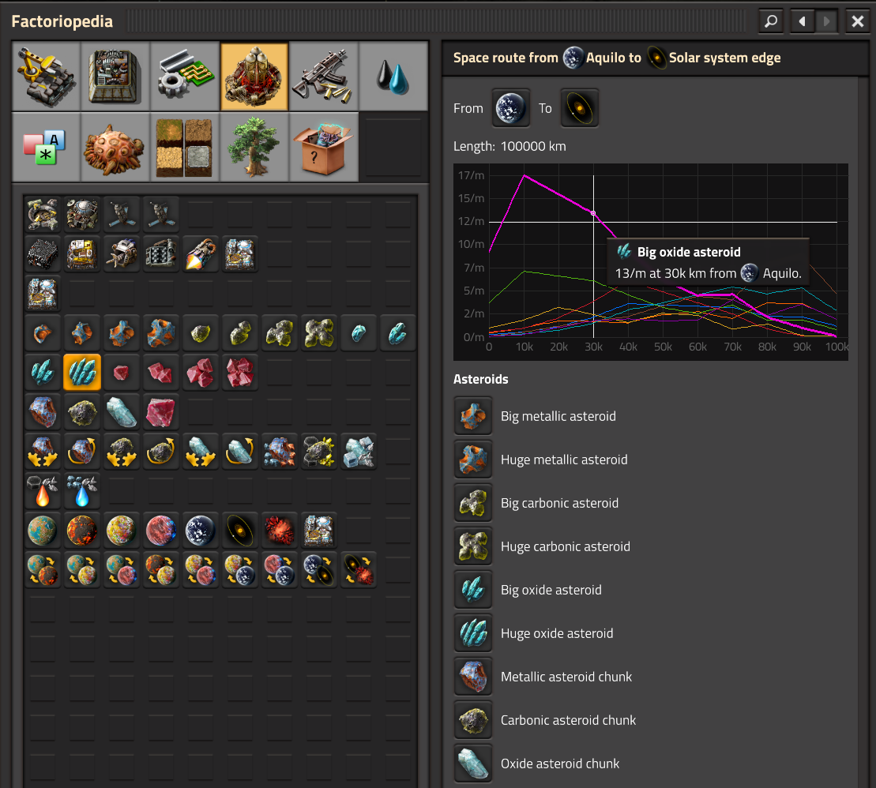Image resolution: width=876 pixels, height=788 pixels.
Task: Open the Signals category tab
Action: 46,147
